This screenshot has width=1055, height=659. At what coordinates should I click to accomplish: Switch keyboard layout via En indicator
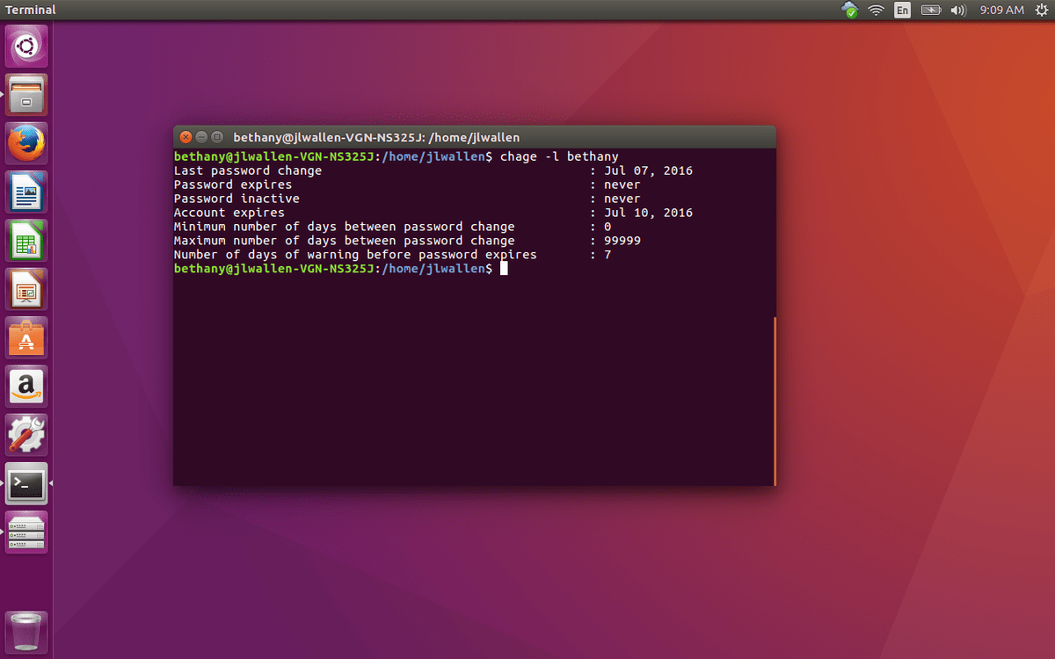click(902, 11)
